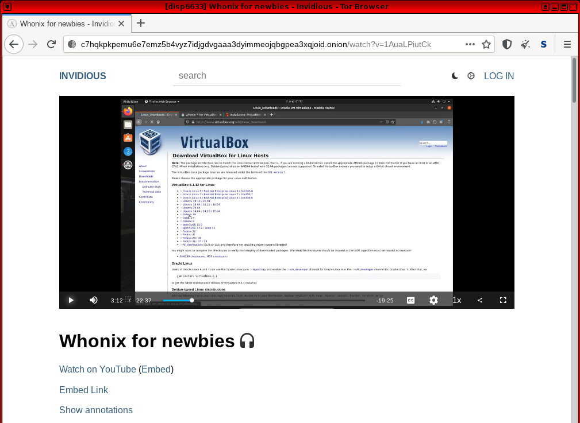Go to INVIDIOUS home link
This screenshot has height=423, width=580.
coord(82,76)
